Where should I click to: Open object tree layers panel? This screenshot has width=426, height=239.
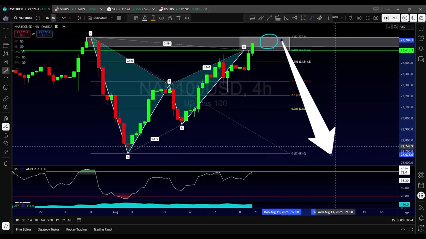(421, 49)
